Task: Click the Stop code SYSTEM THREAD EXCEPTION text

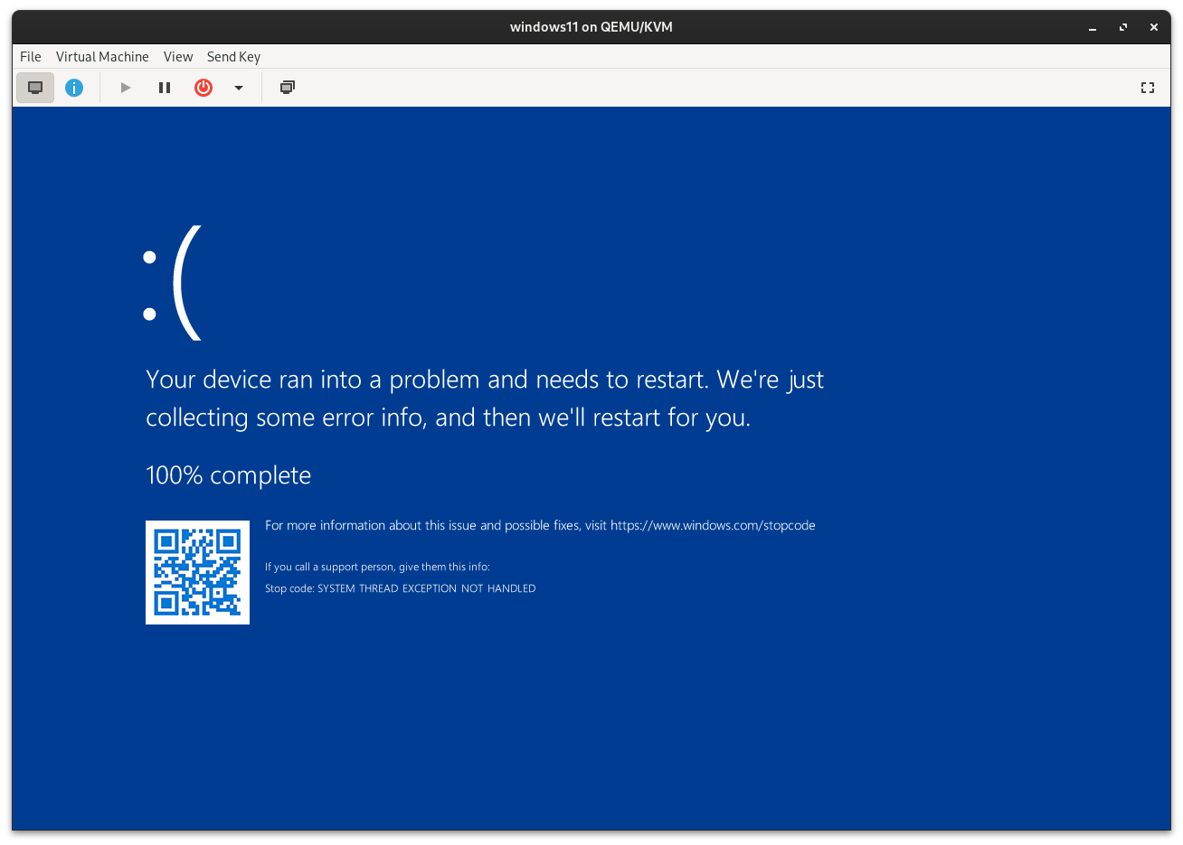Action: 401,588
